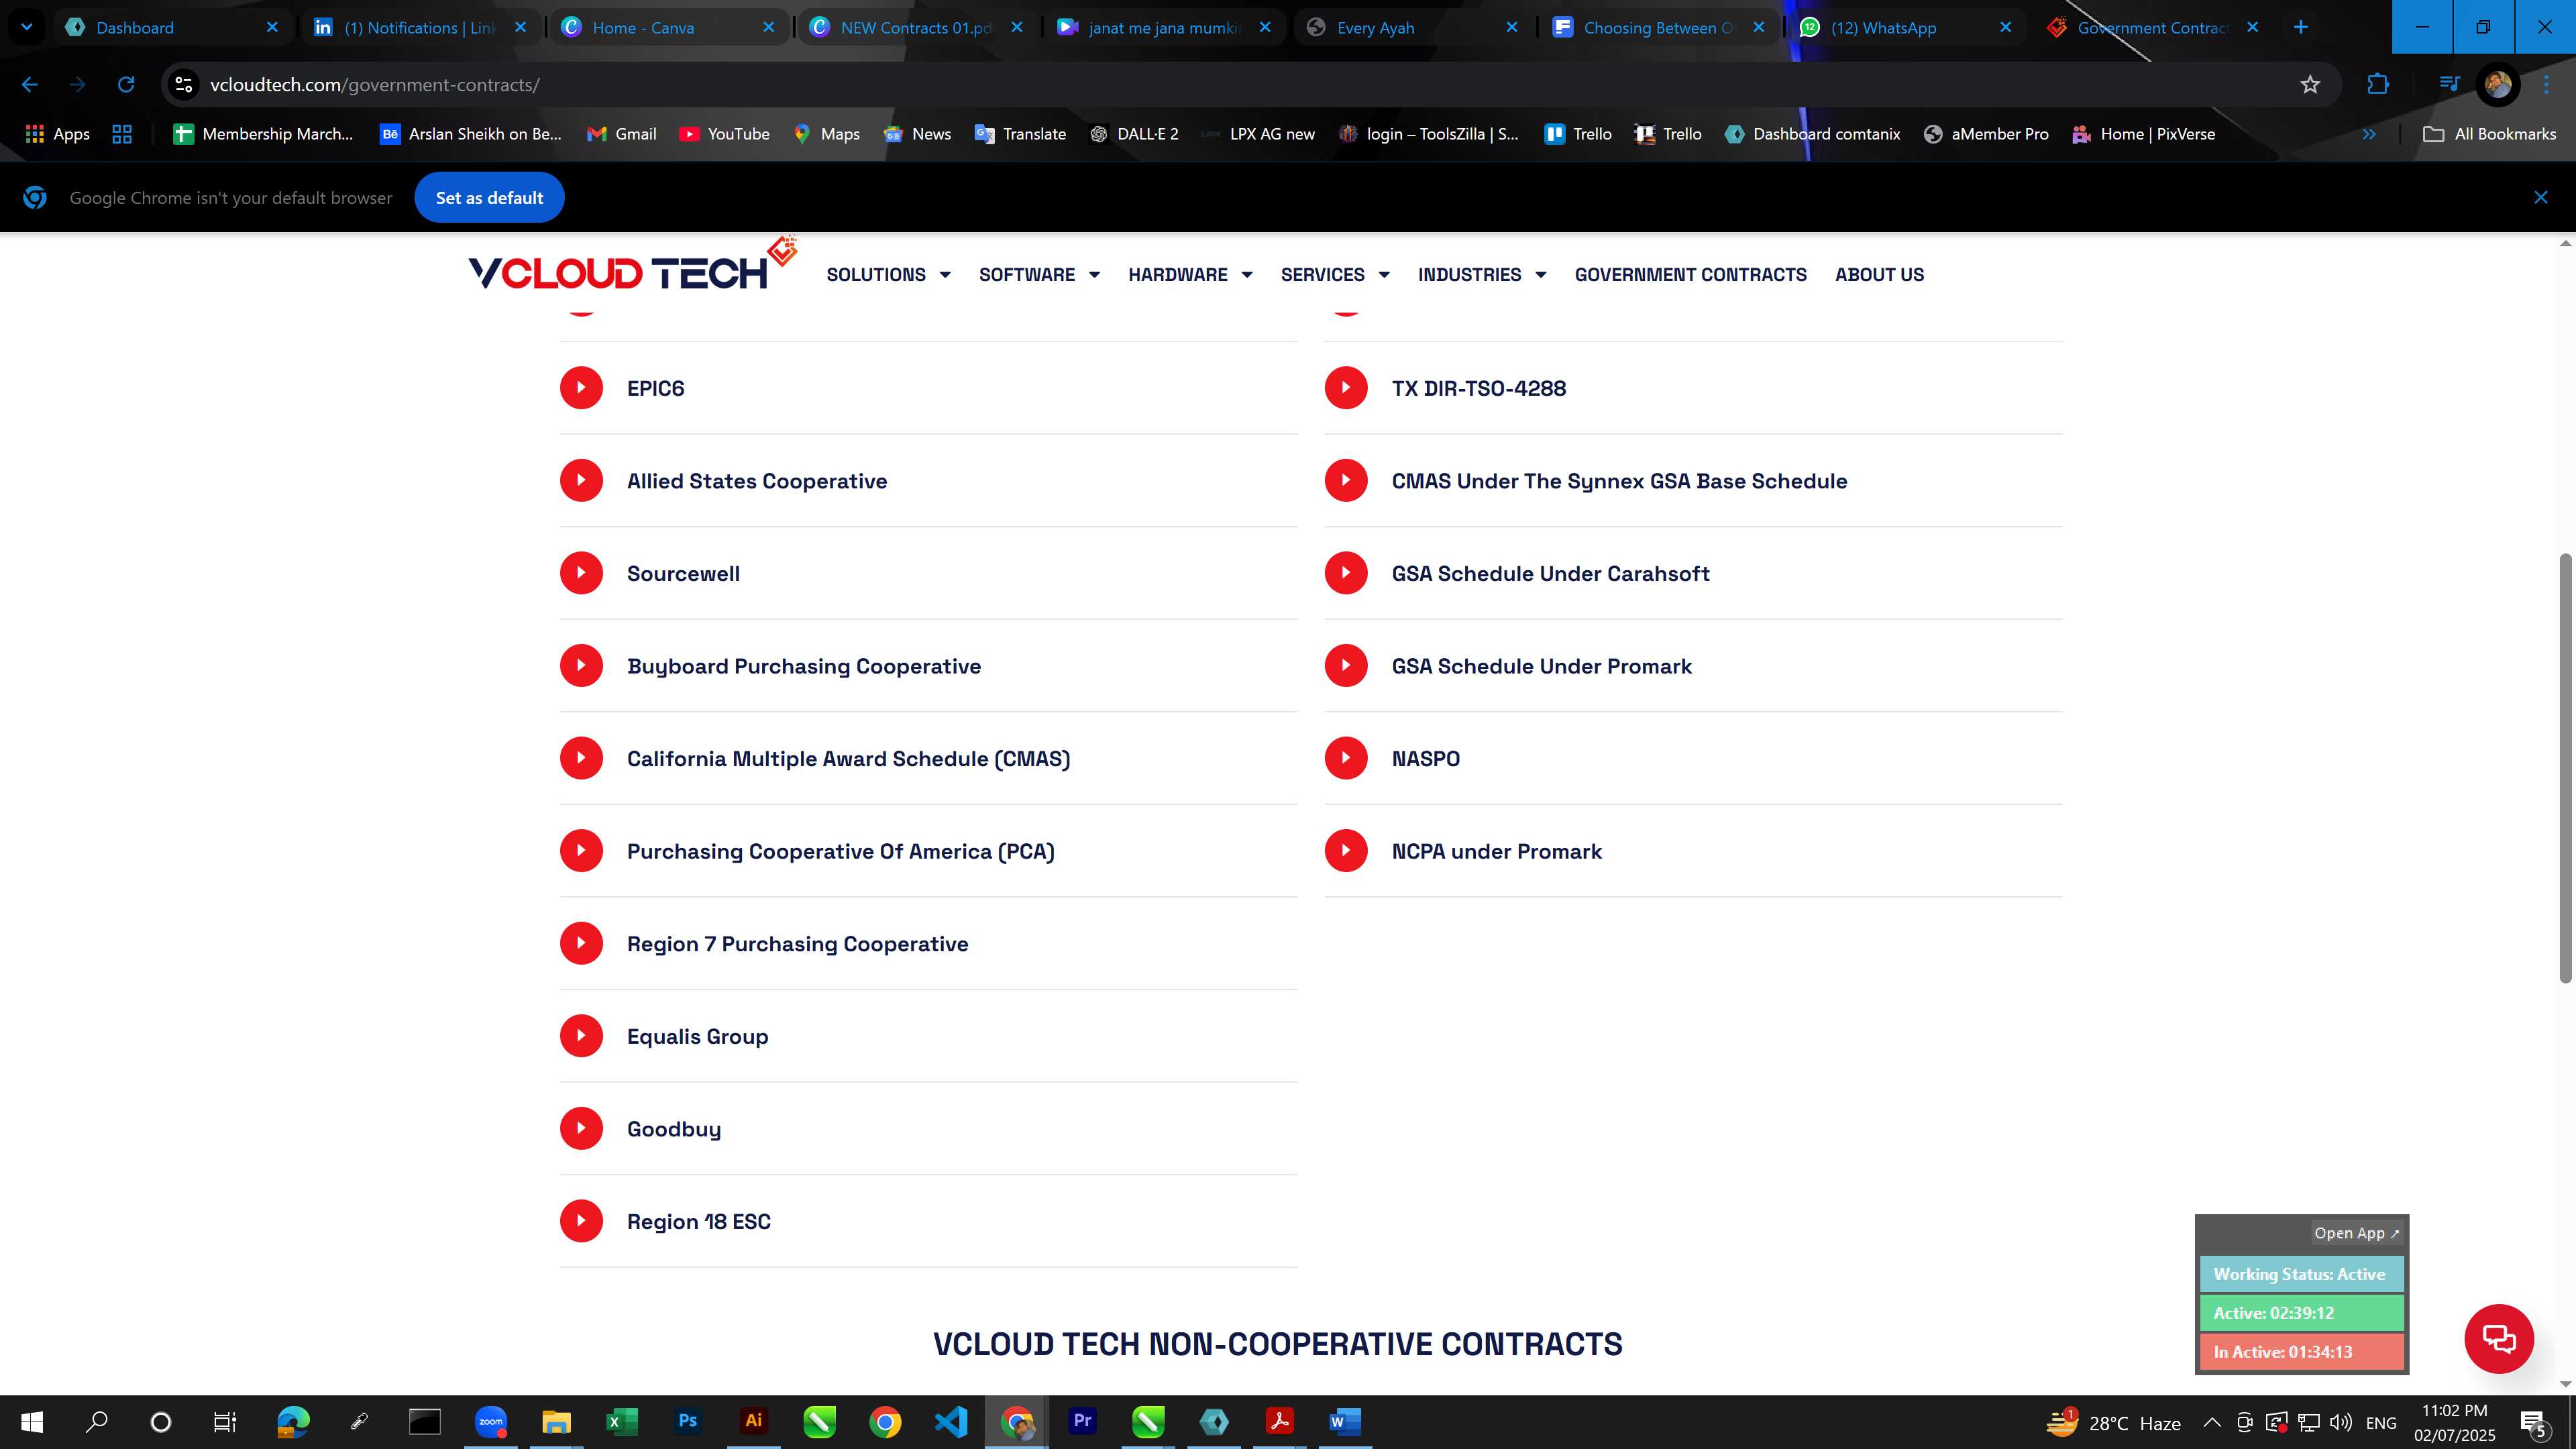Screen dimensions: 2576x1449
Task: Switch to the Every Ayah tab
Action: click(x=1413, y=27)
